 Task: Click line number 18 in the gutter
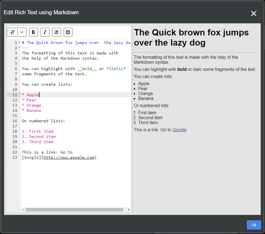tap(15, 131)
